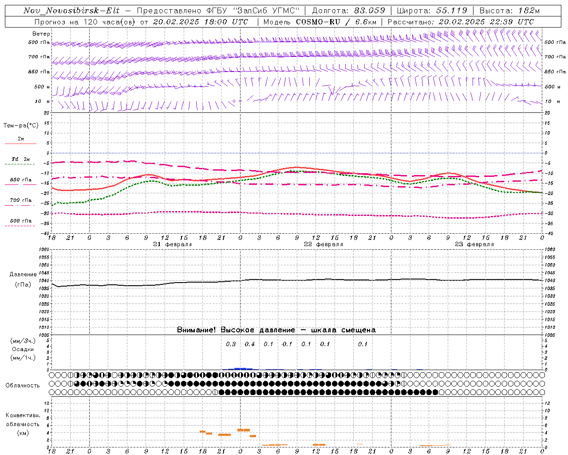Click the 0.3 precipitation value
Image resolution: width=568 pixels, height=455 pixels.
[231, 344]
